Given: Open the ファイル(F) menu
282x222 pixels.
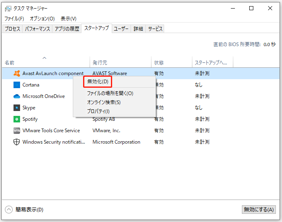Looking at the screenshot, I should pyautogui.click(x=14, y=18).
